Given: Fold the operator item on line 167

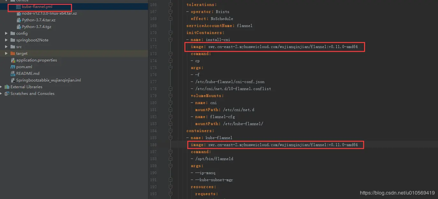Looking at the screenshot, I should [x=171, y=12].
